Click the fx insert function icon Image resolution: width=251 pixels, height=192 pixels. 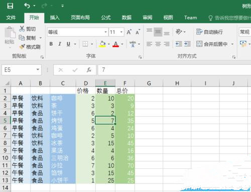(89, 70)
